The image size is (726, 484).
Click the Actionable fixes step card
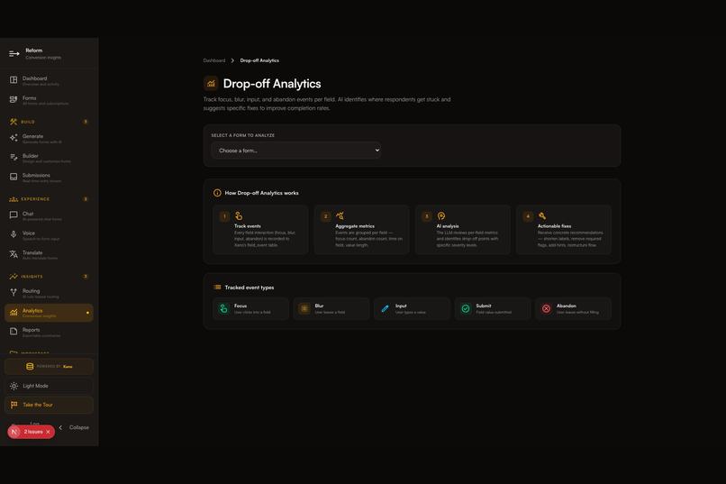click(x=564, y=230)
